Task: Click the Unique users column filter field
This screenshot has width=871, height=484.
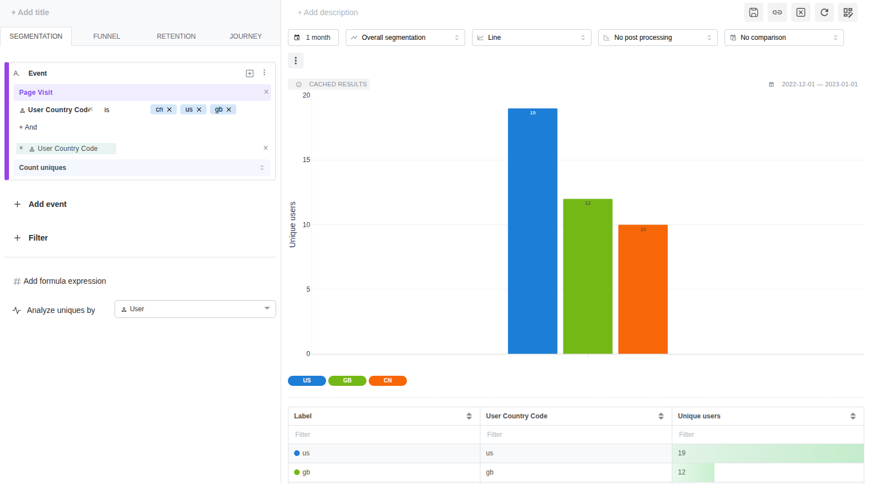Action: pos(767,435)
